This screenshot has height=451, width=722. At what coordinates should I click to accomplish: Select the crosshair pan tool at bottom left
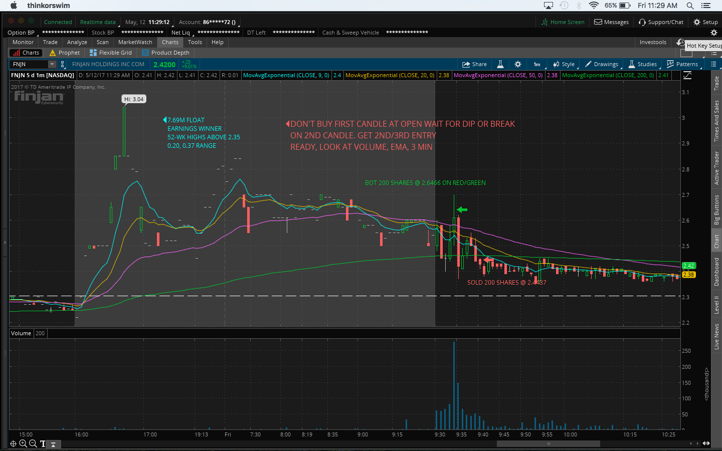click(14, 443)
